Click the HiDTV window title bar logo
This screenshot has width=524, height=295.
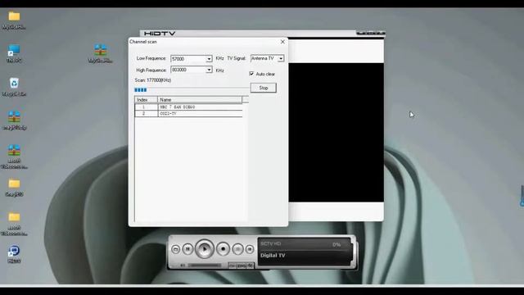[x=160, y=34]
